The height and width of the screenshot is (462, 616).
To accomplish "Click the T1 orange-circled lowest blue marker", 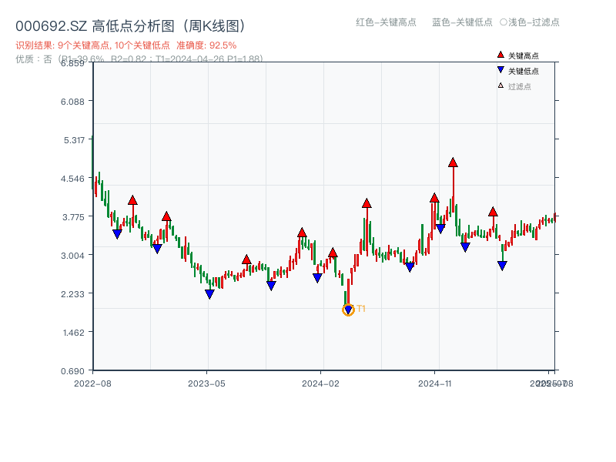I will pyautogui.click(x=348, y=310).
